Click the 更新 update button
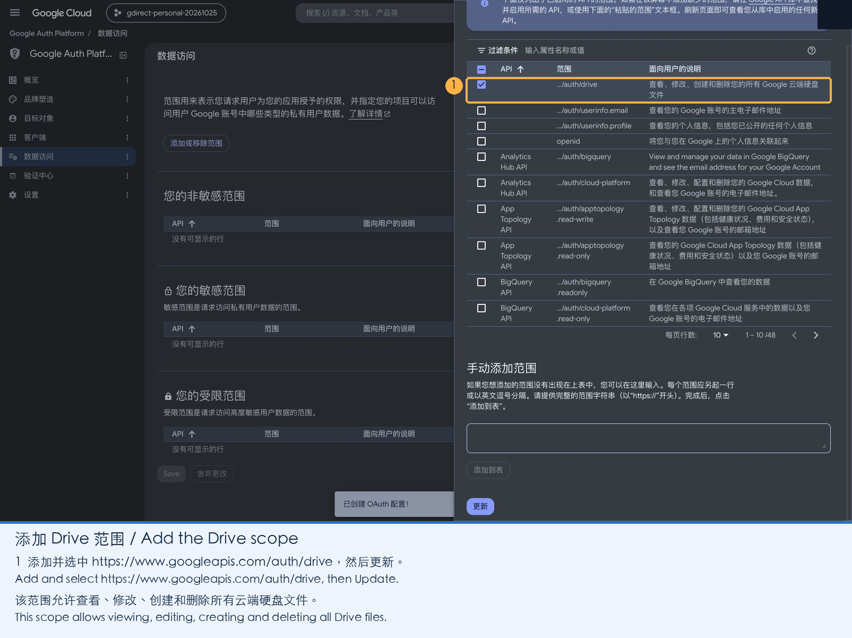Image resolution: width=852 pixels, height=638 pixels. [480, 506]
